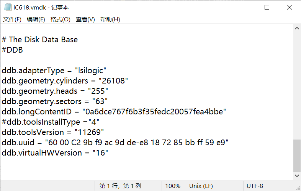Click the status bar position 第 1 行, 第 1 列
The height and width of the screenshot is (191, 301).
[x=120, y=186]
